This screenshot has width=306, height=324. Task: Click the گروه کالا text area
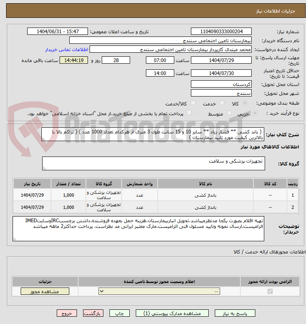click(x=153, y=163)
